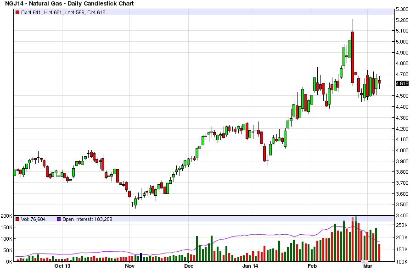This screenshot has height=270, width=410.
Task: Click the OHLC readout Op:4.641, Hi:4.681
Action: (x=41, y=12)
